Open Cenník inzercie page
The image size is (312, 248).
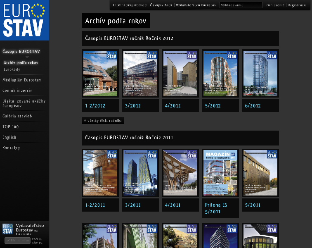click(x=17, y=91)
